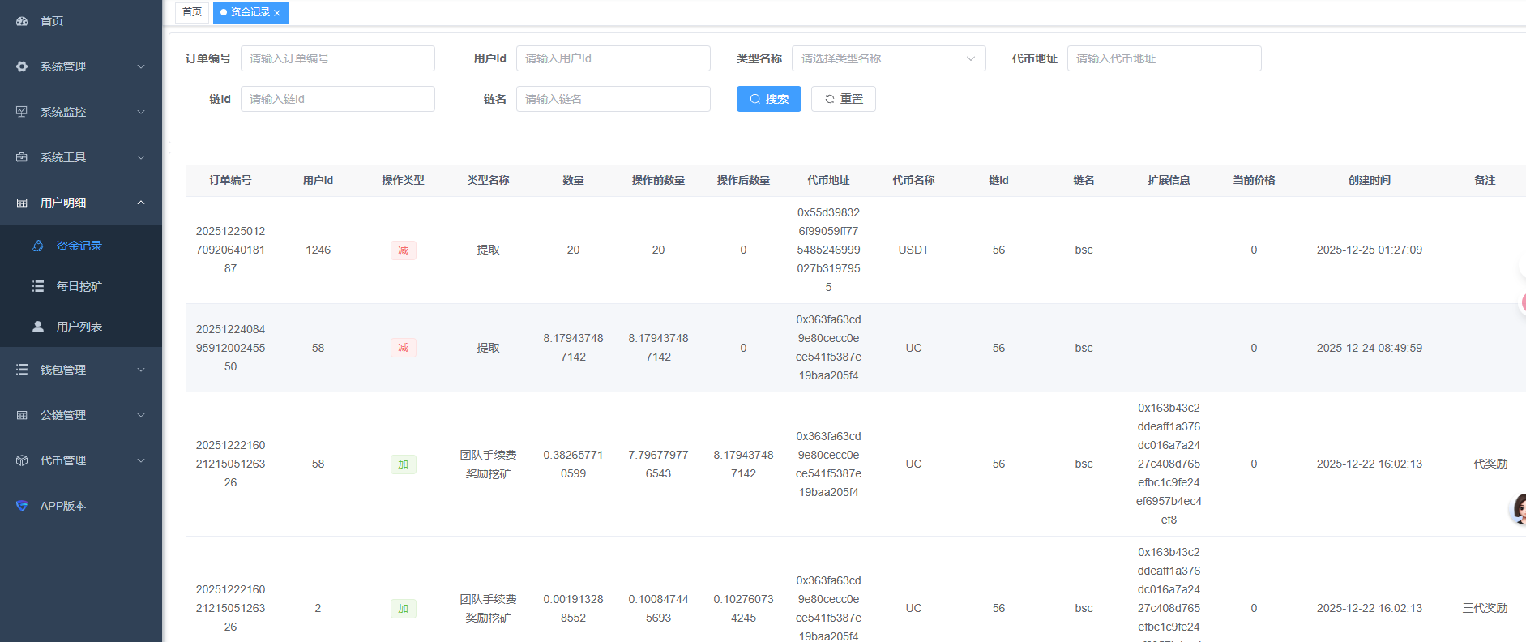
Task: Click the toolbox icon for 系统工具
Action: pos(22,157)
